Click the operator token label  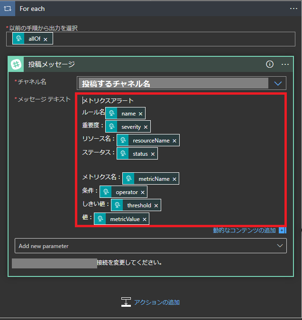pyautogui.click(x=127, y=192)
